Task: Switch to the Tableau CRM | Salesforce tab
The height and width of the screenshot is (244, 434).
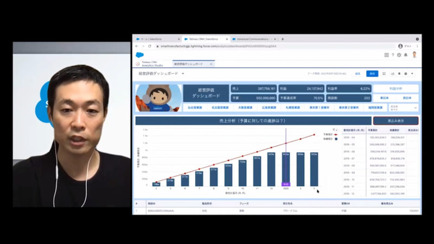Action: click(x=205, y=39)
